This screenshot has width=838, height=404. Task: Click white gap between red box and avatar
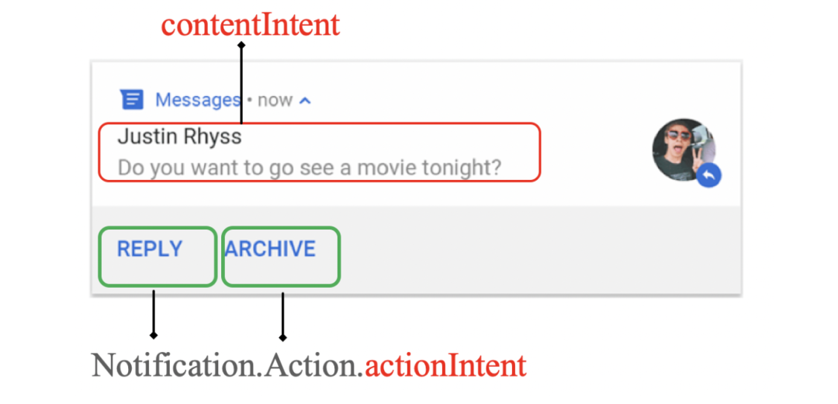click(x=594, y=152)
